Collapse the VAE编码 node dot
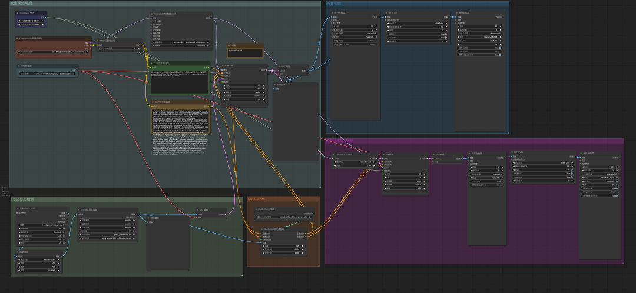Viewport: 636px width, 293px height. (197, 210)
